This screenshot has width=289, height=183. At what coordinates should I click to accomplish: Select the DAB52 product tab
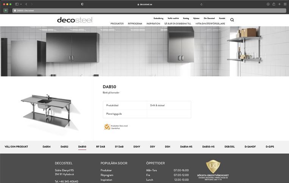coord(64,147)
